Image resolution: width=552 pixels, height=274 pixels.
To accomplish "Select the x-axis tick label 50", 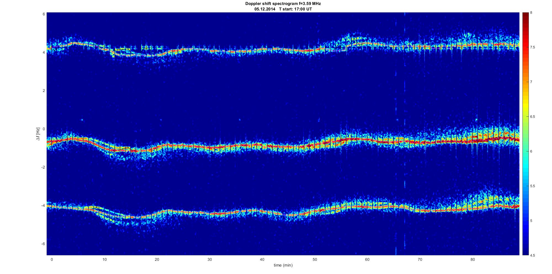I will pyautogui.click(x=315, y=259).
